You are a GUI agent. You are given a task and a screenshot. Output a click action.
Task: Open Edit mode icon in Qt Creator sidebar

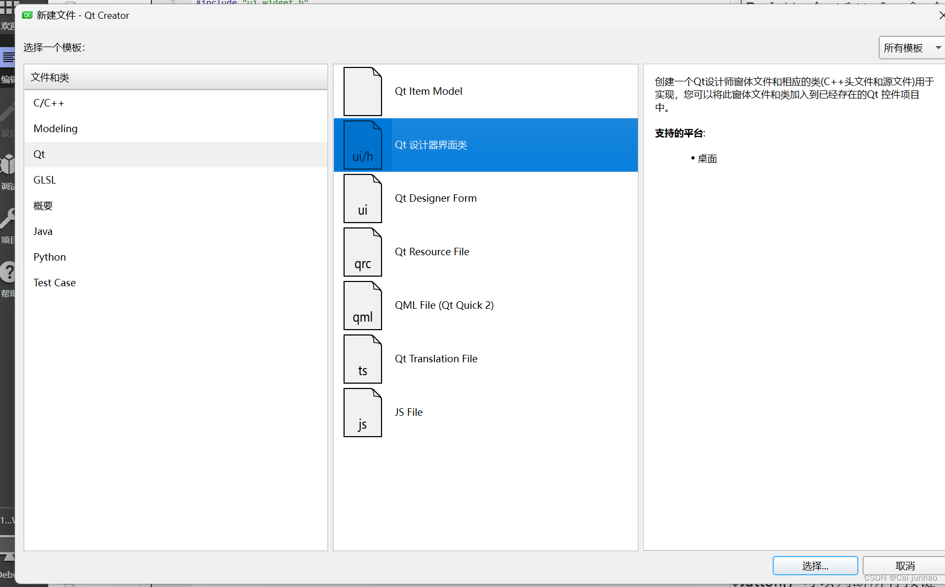point(7,58)
